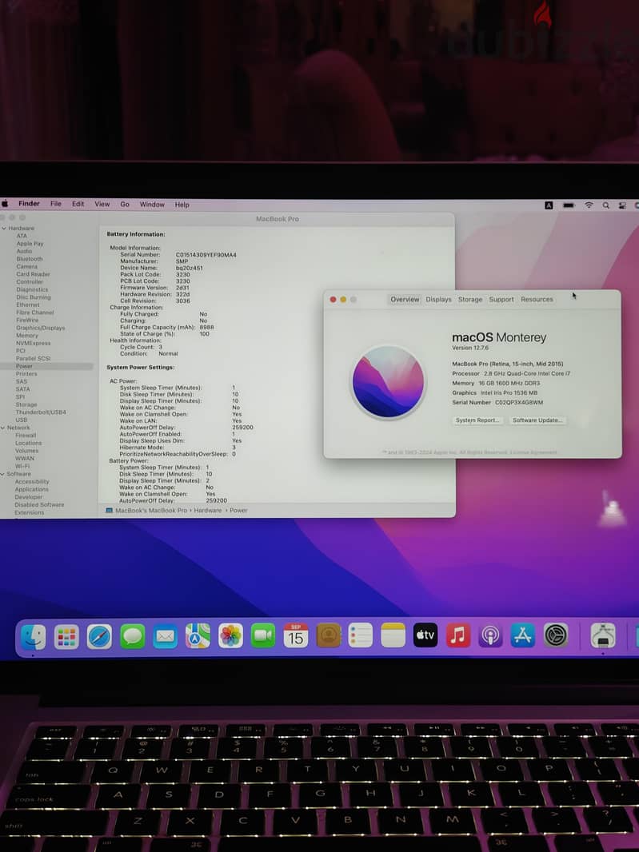The image size is (639, 852).
Task: Select Disabled Software in sidebar
Action: coord(39,504)
